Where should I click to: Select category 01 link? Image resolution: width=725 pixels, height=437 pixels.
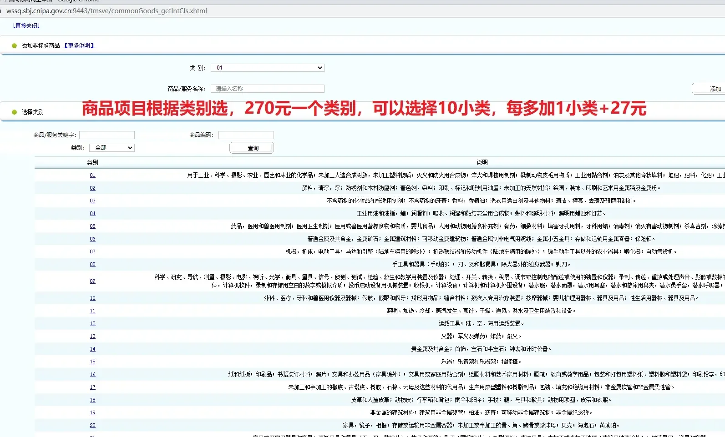click(92, 176)
